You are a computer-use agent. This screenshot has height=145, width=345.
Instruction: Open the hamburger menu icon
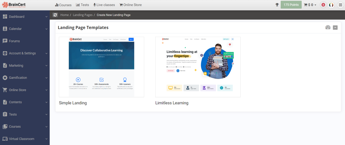coord(340,5)
